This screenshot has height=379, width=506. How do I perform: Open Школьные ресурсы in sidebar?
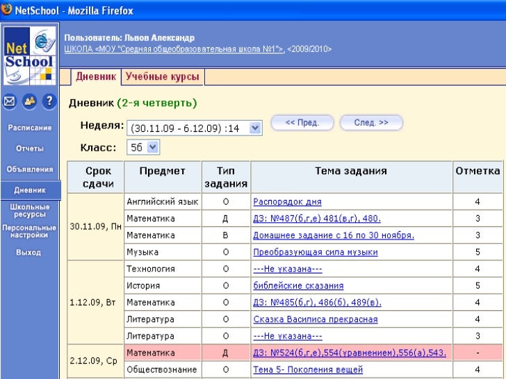(30, 211)
